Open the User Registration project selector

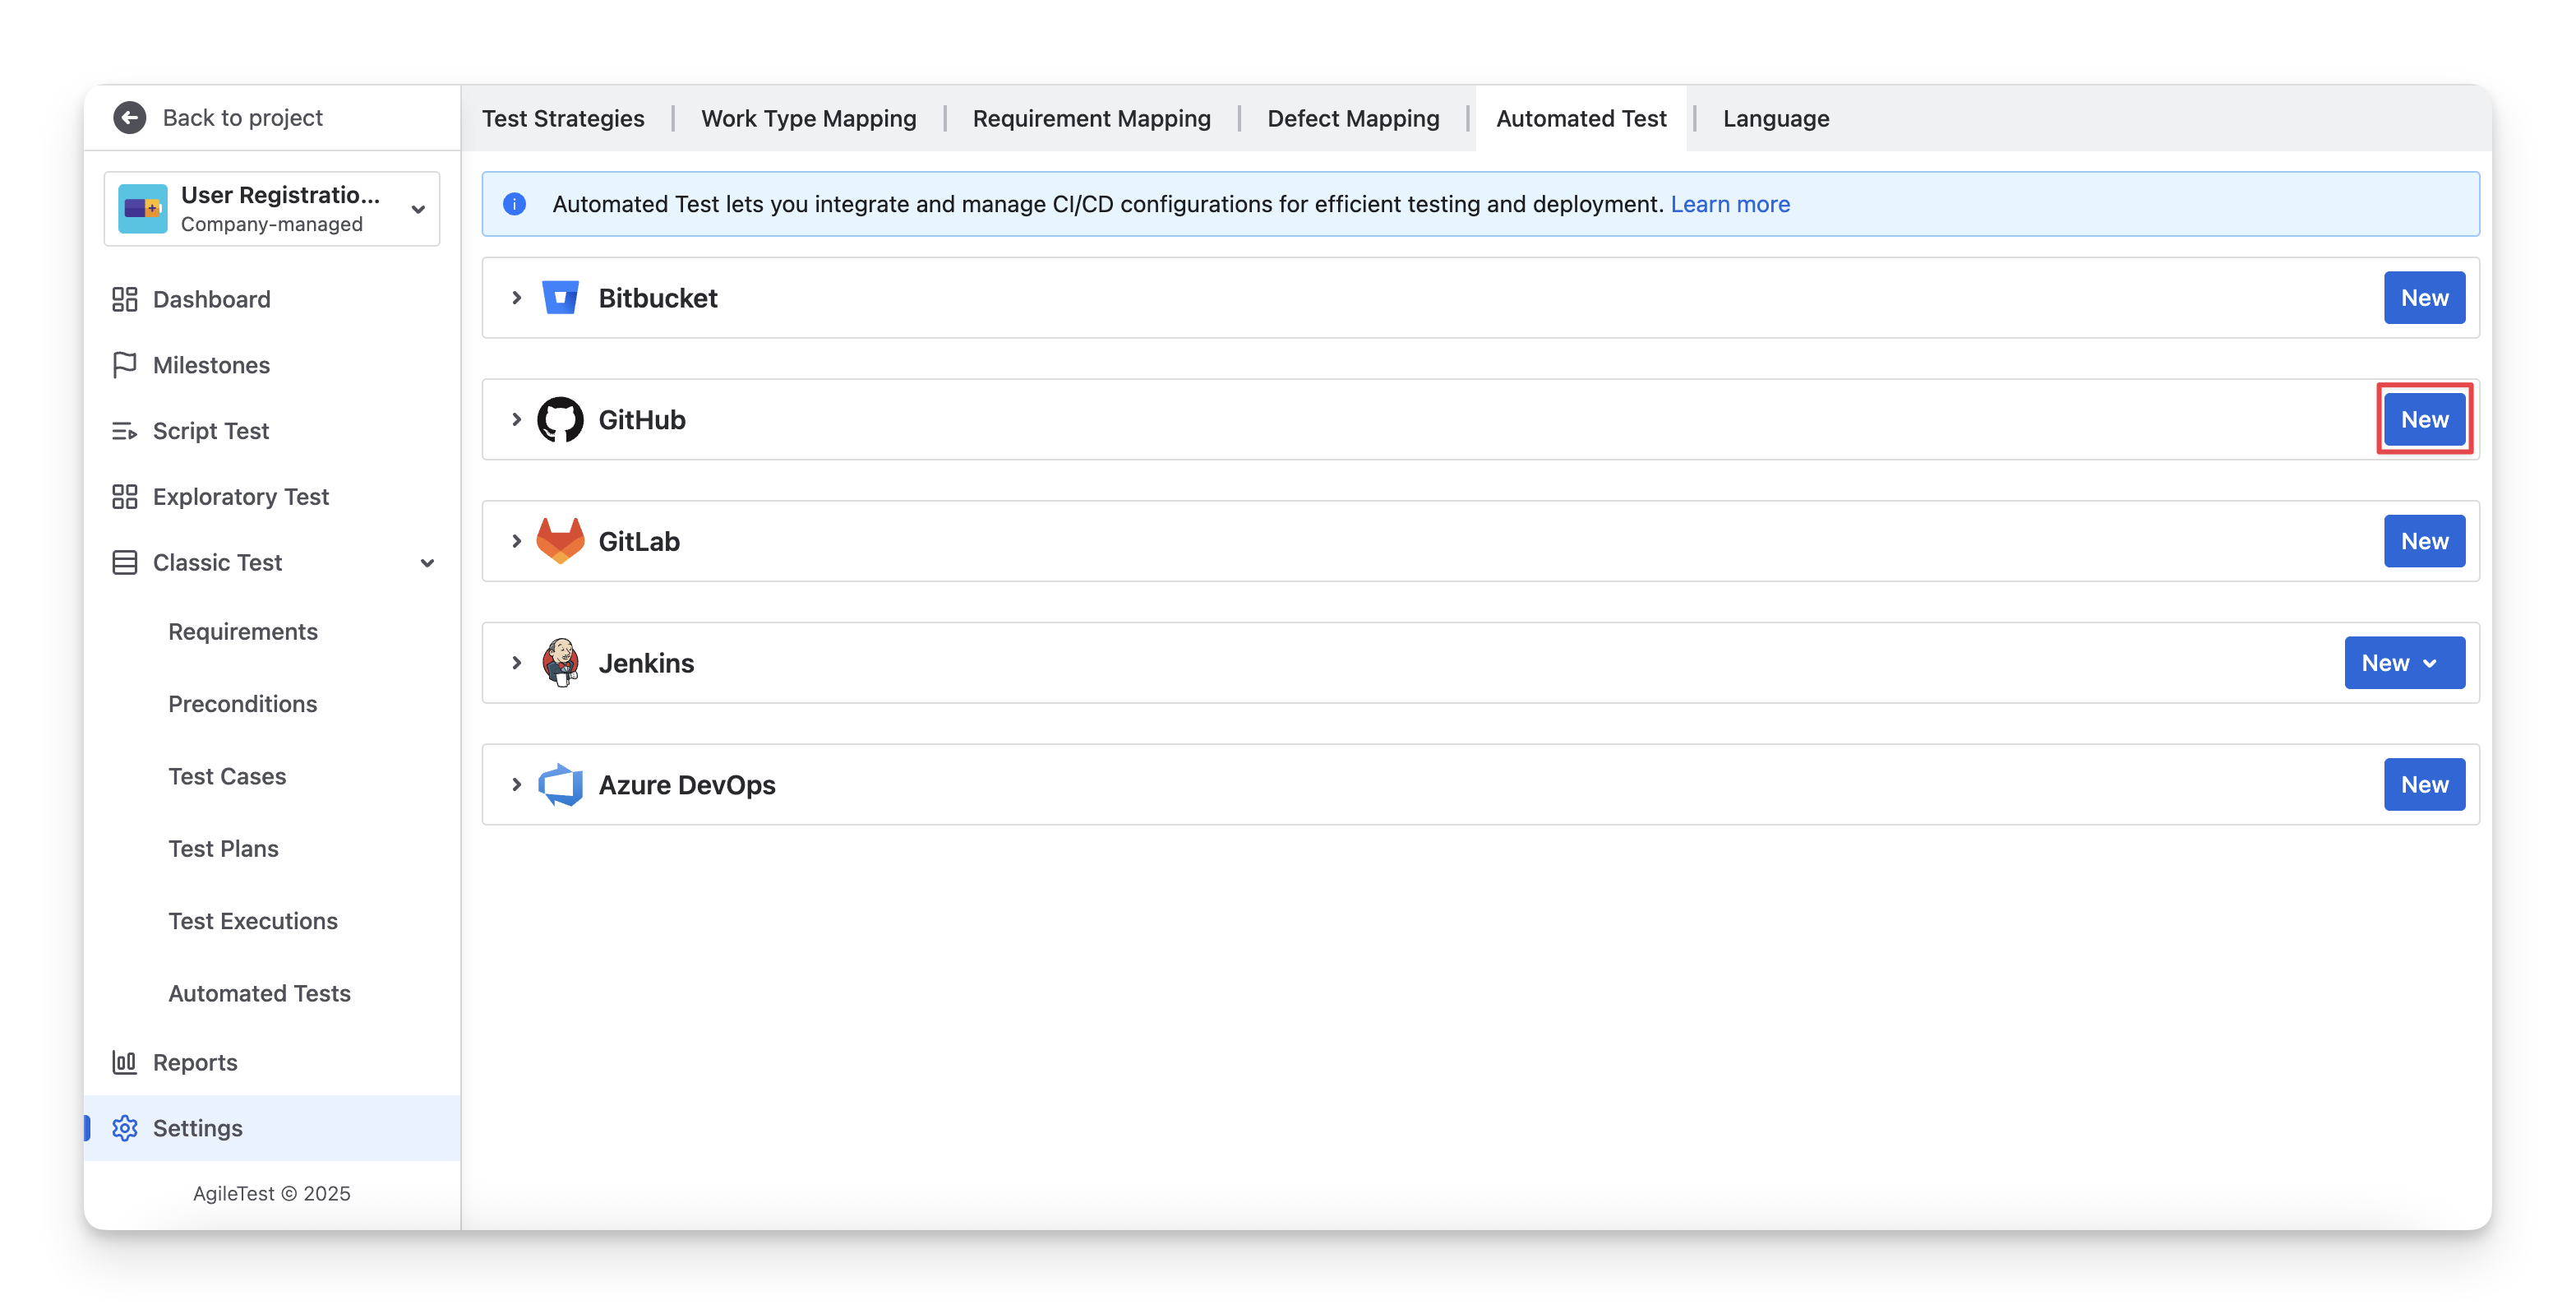click(x=271, y=209)
